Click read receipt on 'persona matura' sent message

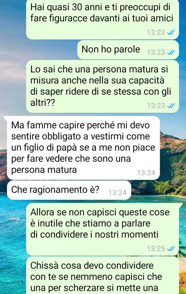pyautogui.click(x=171, y=106)
